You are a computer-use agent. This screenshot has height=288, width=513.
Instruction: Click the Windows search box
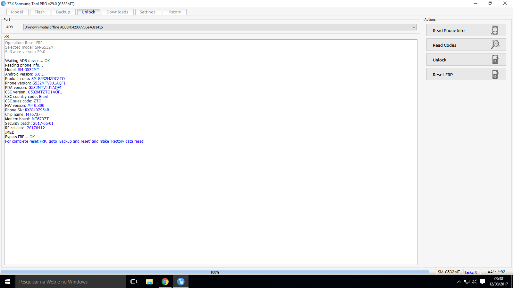(71, 282)
